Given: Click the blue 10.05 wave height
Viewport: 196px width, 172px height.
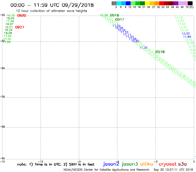Looking at the screenshot, I should pos(122,30).
